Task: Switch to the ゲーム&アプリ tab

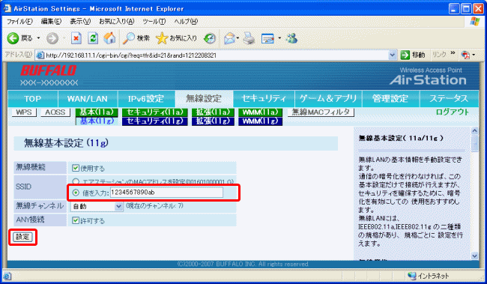Action: (328, 99)
